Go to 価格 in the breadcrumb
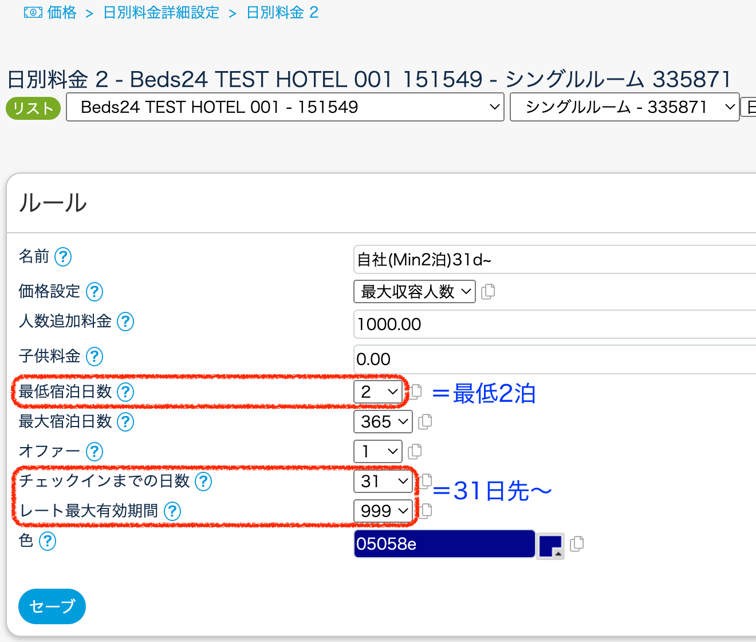The image size is (756, 642). [x=62, y=13]
